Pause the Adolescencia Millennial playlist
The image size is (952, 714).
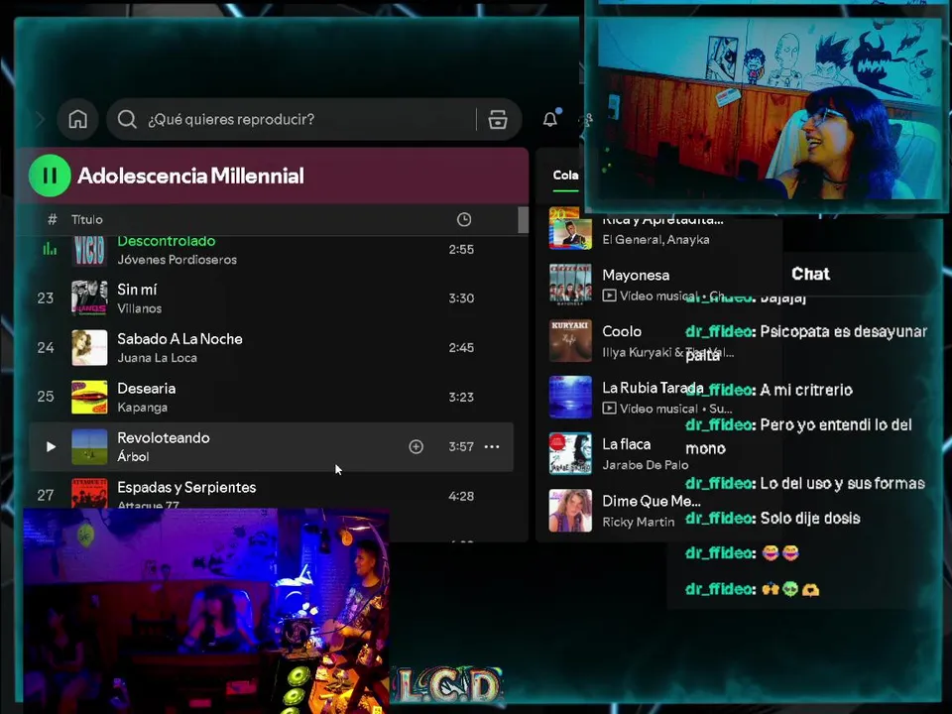pos(50,177)
